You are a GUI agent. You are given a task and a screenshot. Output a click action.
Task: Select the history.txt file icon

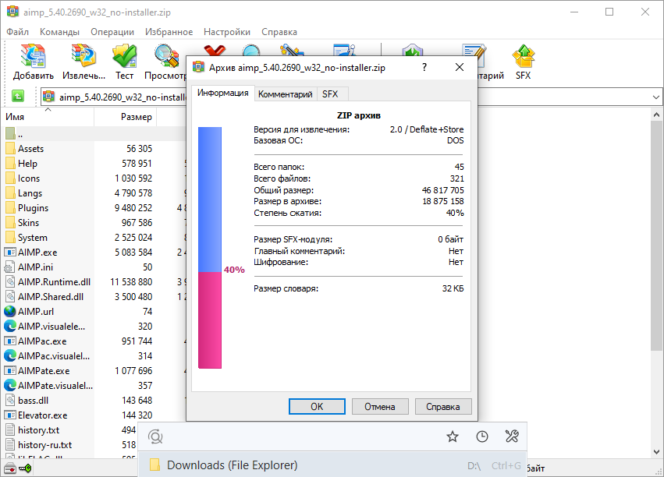pyautogui.click(x=10, y=429)
